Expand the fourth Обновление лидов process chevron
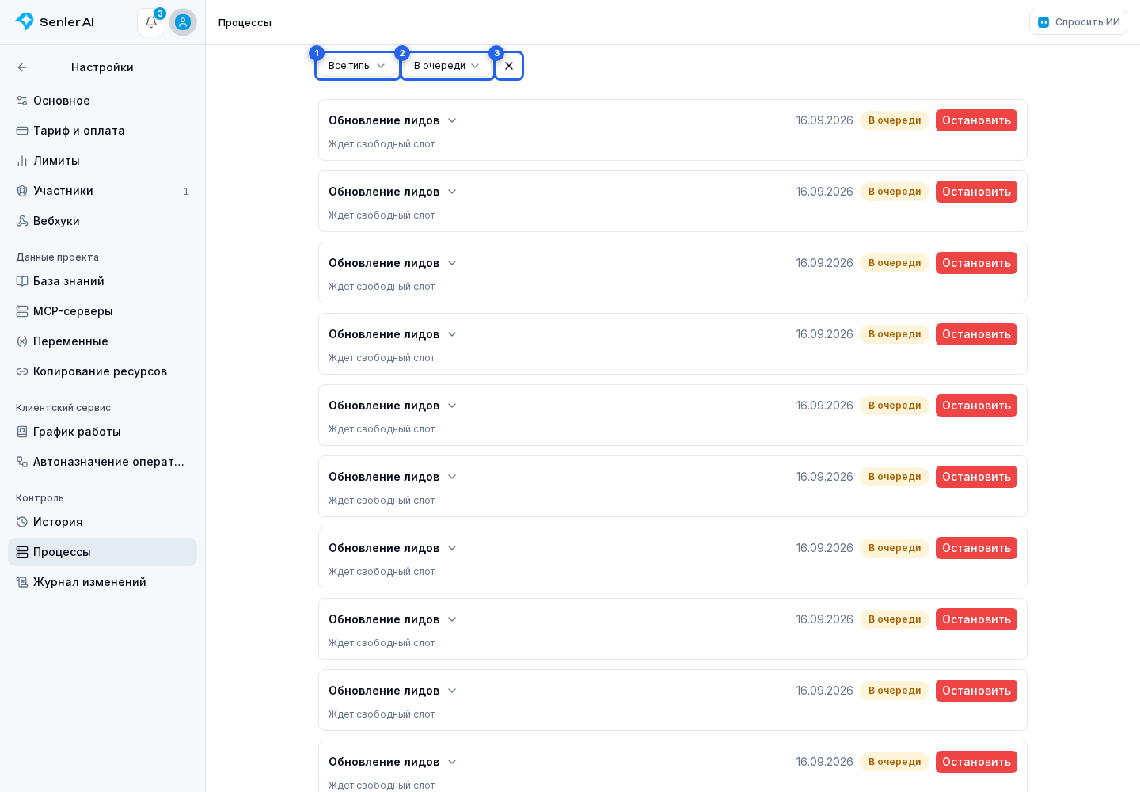This screenshot has width=1140, height=792. point(452,334)
